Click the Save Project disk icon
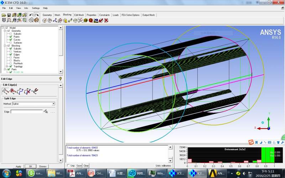 (x=9, y=15)
